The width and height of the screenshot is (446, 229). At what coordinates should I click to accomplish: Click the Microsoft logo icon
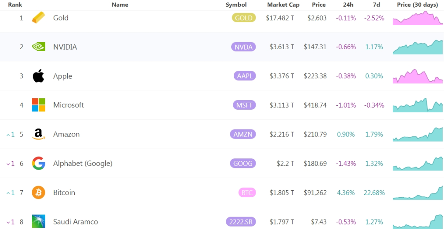click(x=38, y=105)
